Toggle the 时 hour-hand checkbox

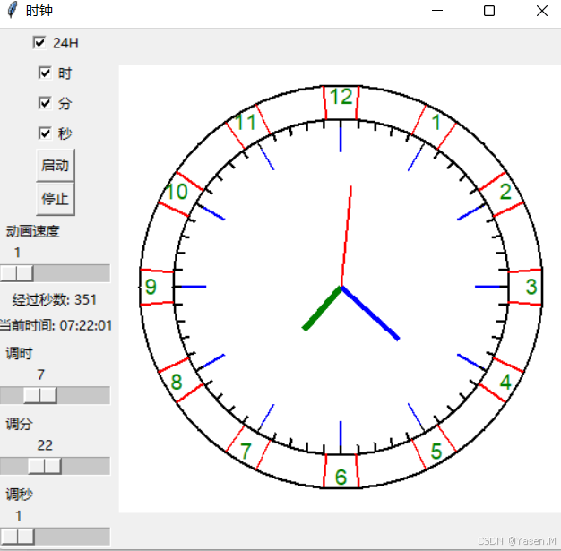click(x=45, y=73)
